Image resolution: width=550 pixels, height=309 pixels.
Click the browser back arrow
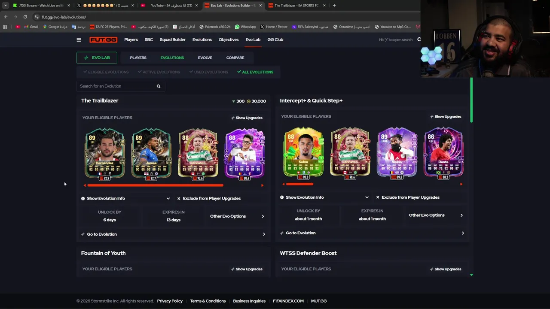[6, 17]
